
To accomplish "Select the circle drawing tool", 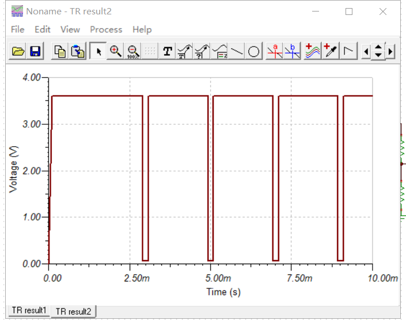I will point(254,51).
